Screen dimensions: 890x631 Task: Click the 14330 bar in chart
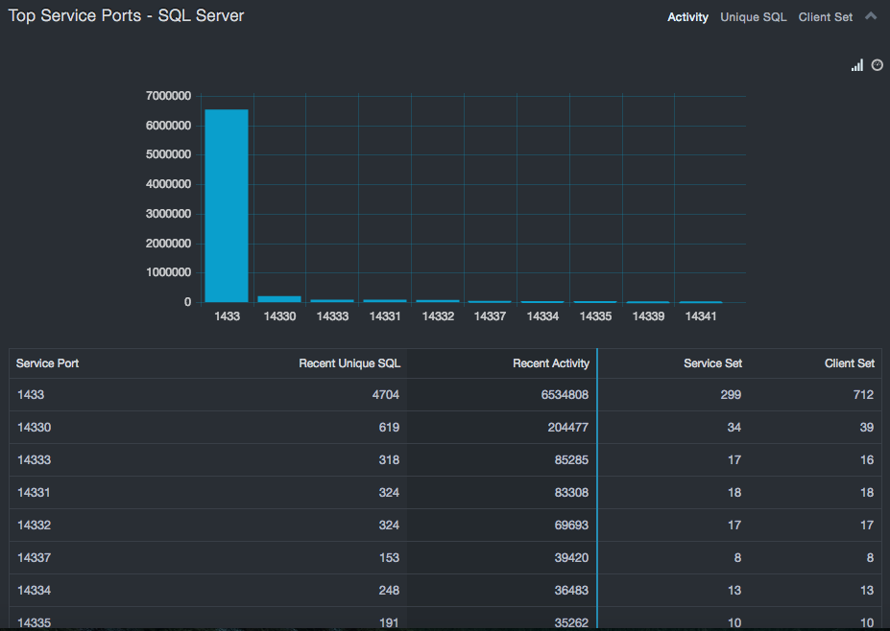[x=278, y=298]
